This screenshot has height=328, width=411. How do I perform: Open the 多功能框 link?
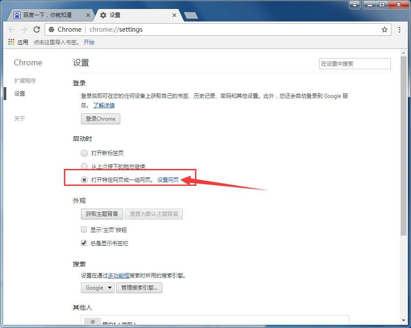coord(119,275)
